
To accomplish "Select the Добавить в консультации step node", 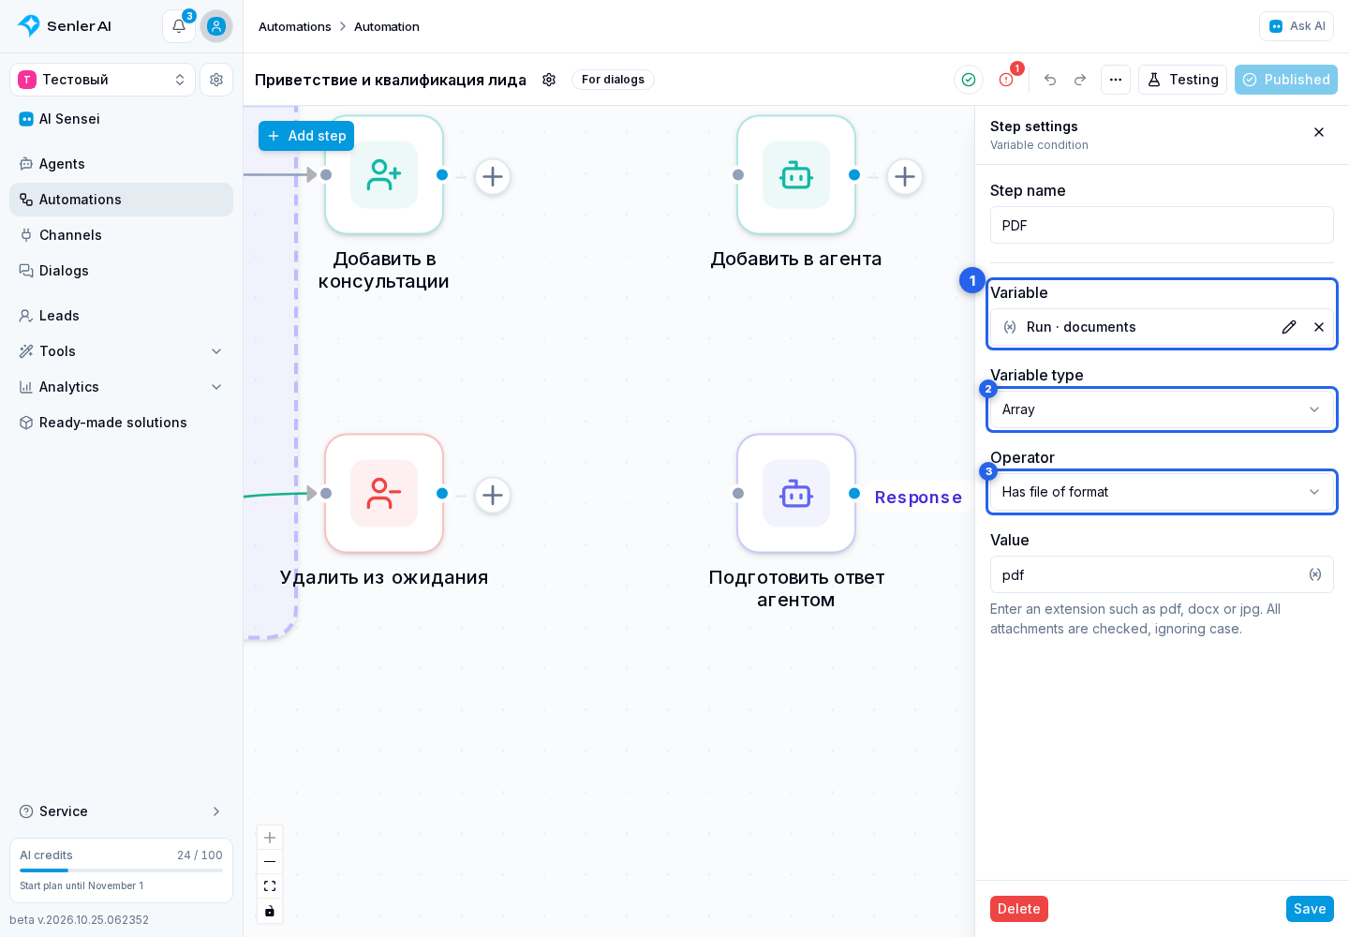I will (x=384, y=175).
